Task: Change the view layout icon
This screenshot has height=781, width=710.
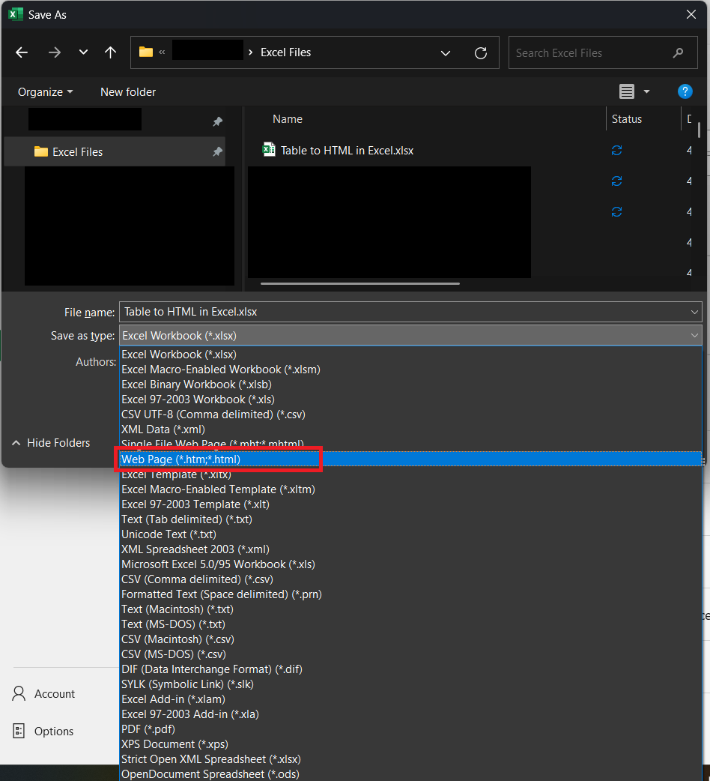Action: point(626,91)
